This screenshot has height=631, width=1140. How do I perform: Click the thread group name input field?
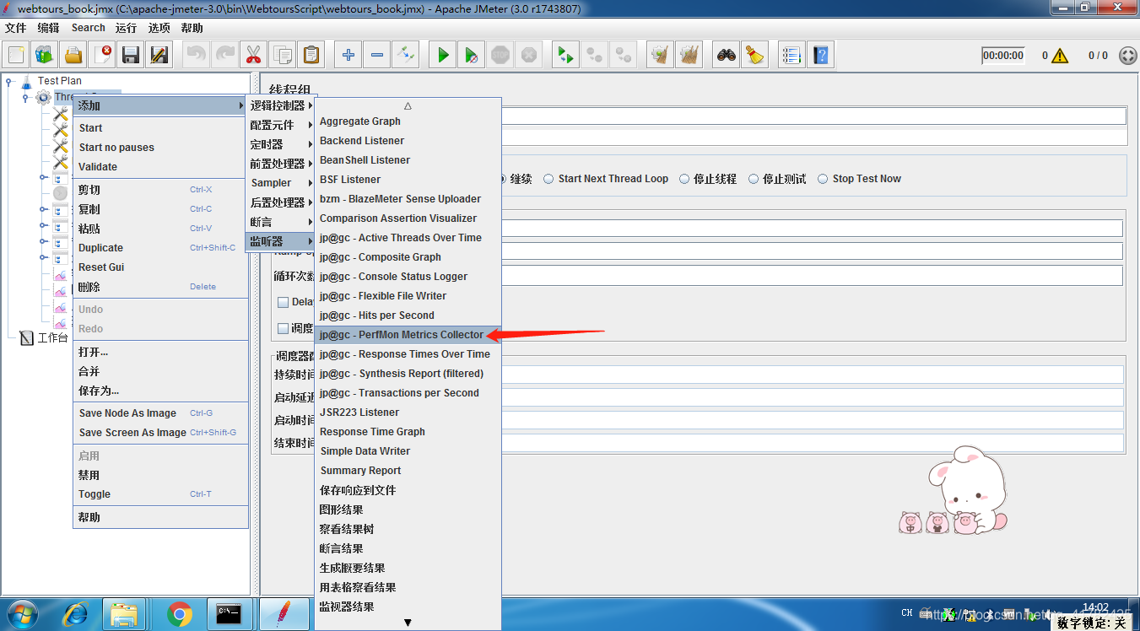point(813,116)
